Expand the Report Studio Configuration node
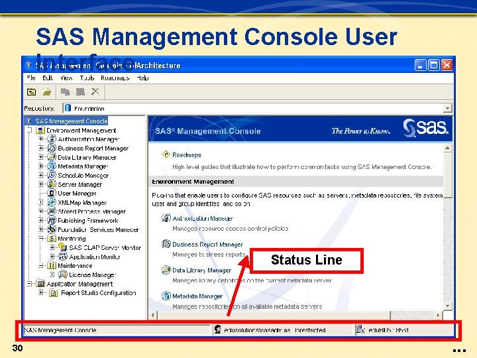 click(x=40, y=293)
